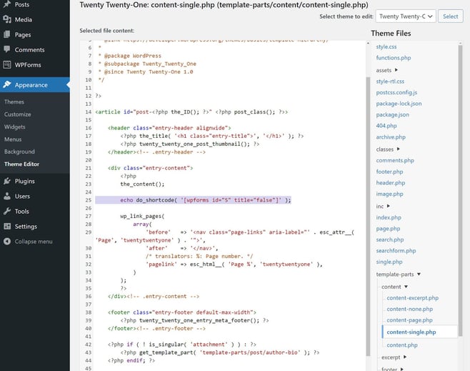Open the Background submenu item
Viewport: 470px width, 371px height.
19,152
